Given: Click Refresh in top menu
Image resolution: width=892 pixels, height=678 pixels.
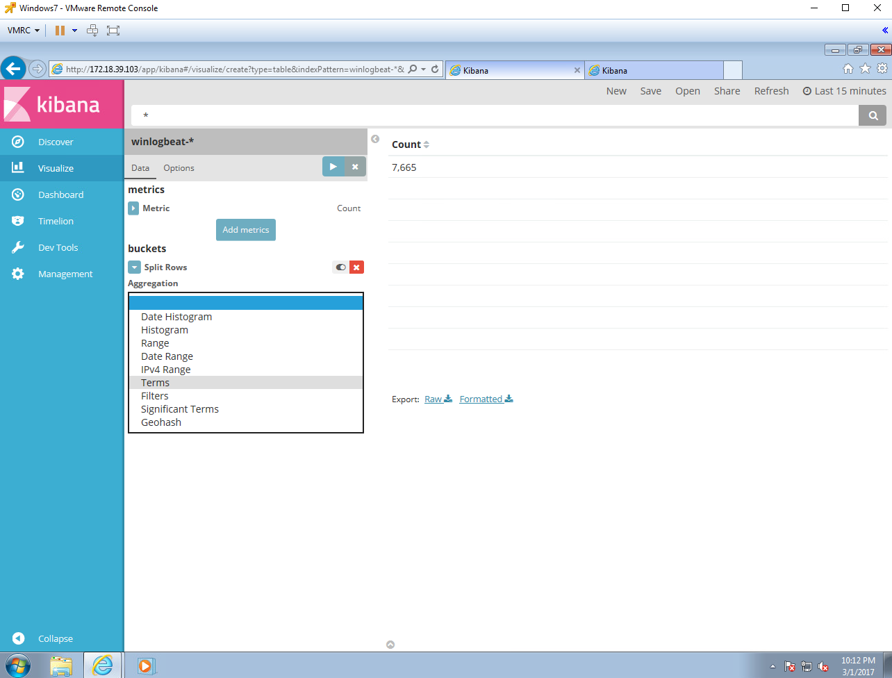Looking at the screenshot, I should coord(772,91).
